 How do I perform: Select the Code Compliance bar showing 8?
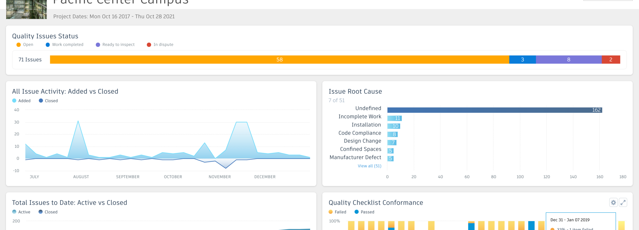(x=392, y=134)
